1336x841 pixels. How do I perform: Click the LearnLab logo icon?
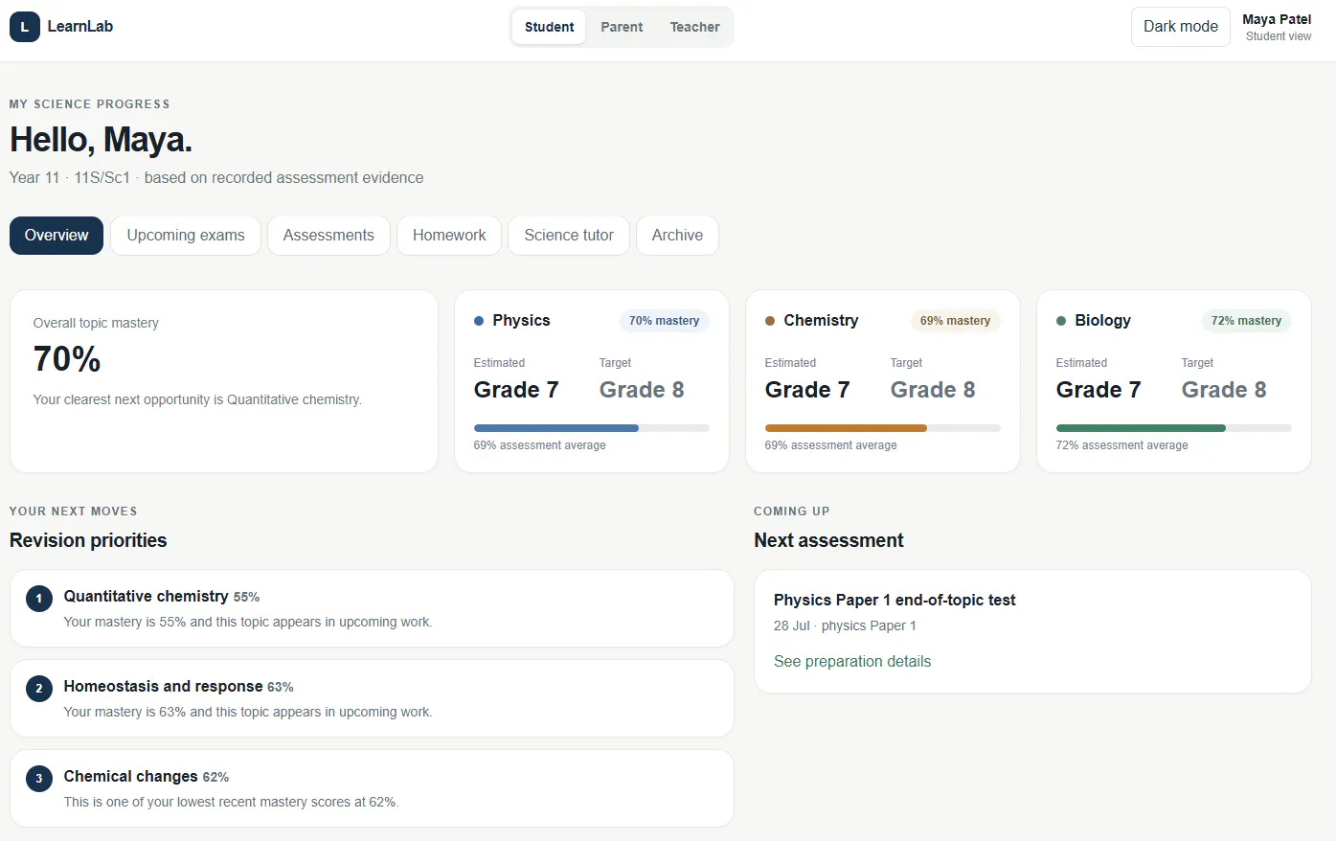pyautogui.click(x=25, y=27)
